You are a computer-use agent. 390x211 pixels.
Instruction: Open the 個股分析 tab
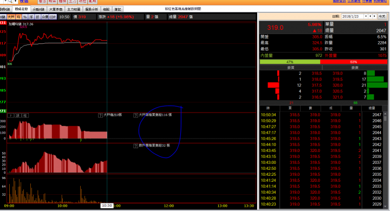pyautogui.click(x=92, y=9)
